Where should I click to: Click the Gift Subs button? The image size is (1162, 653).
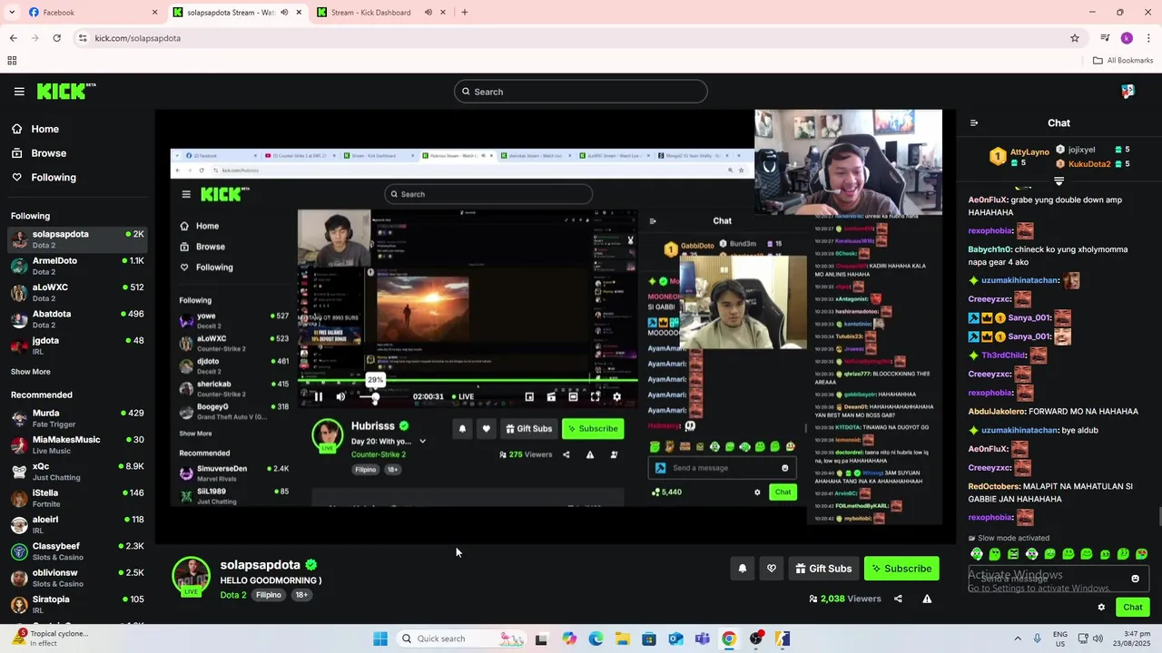(823, 569)
